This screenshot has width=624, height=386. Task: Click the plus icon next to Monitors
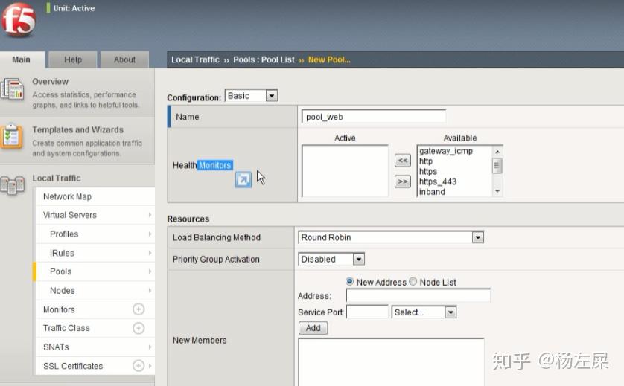point(139,309)
